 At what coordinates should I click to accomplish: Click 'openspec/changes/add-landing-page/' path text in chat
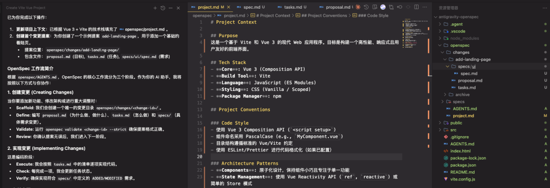tap(83, 50)
